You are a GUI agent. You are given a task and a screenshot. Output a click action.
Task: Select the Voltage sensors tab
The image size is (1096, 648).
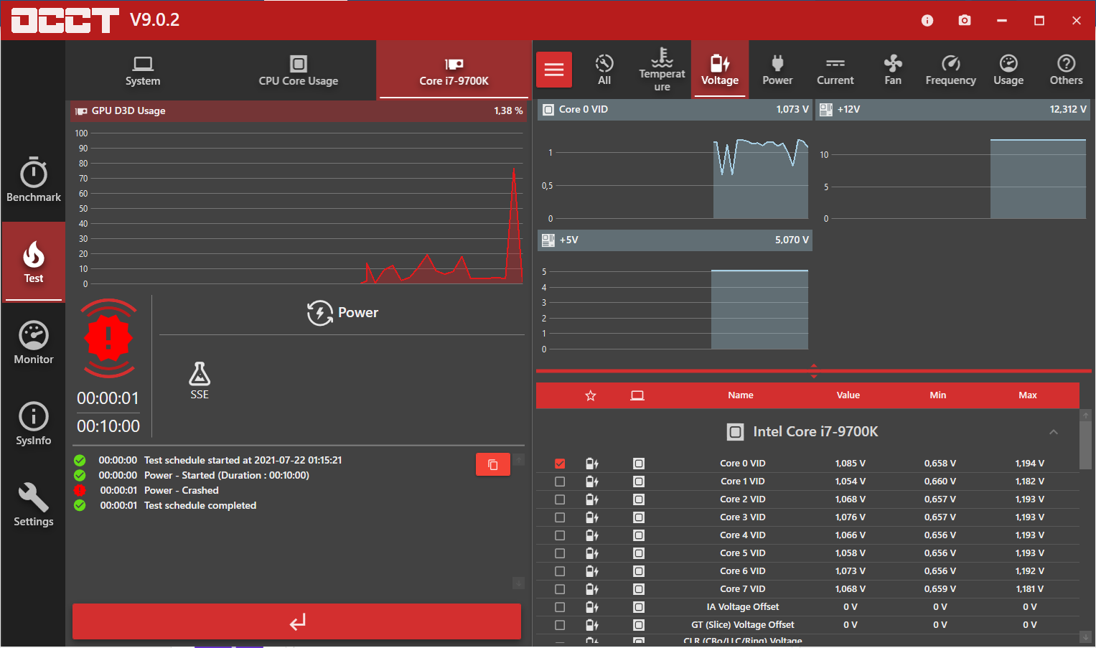point(720,70)
